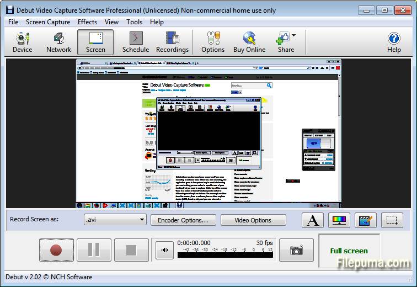Screen dimensions: 417x287
Task: Click Encoder Options... button
Action: click(x=183, y=220)
